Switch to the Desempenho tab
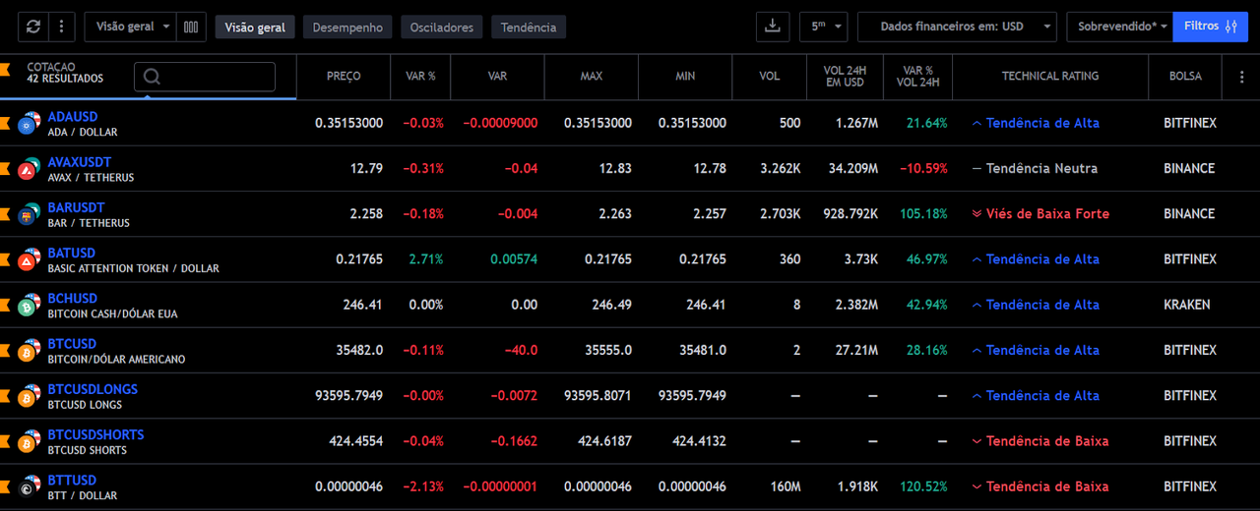This screenshot has width=1260, height=511. click(347, 28)
